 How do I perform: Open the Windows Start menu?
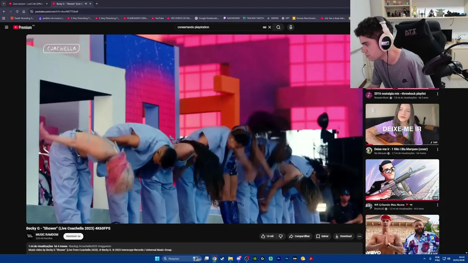point(157,259)
